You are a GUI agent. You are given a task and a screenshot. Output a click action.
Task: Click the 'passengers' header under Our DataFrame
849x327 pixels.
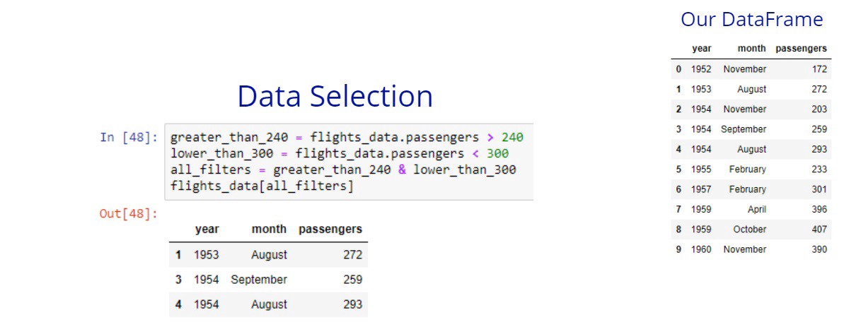801,49
